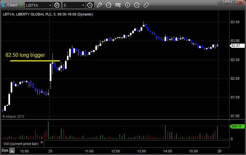Open the interval 5 dropdown
246x155 pixels.
click(x=83, y=5)
